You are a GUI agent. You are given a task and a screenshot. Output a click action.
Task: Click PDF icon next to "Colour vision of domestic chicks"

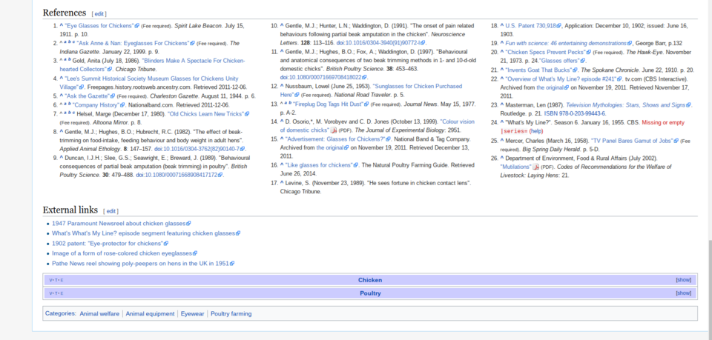334,130
